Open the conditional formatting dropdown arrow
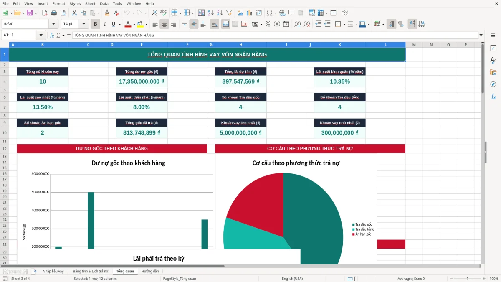The width and height of the screenshot is (501, 282). 383,24
